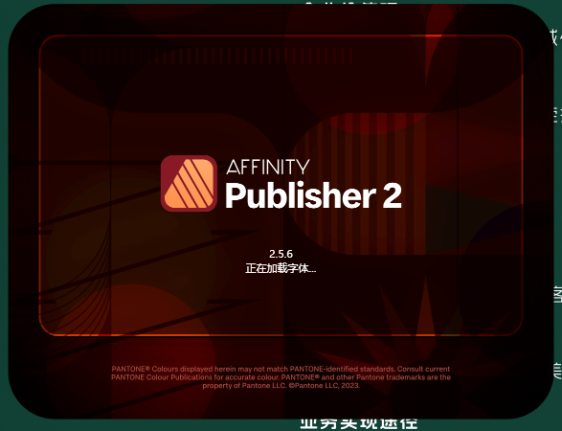Click the "Publisher 2" title text
This screenshot has width=562, height=431.
(313, 195)
